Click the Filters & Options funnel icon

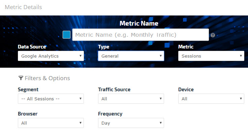21,78
